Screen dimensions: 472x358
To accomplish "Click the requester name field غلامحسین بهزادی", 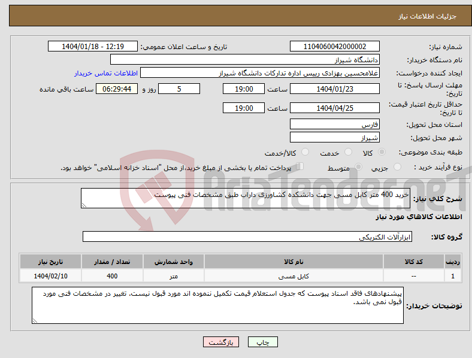I will point(260,73).
